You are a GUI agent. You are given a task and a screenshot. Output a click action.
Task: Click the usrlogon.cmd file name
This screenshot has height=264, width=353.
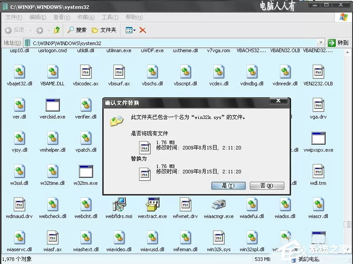52,50
